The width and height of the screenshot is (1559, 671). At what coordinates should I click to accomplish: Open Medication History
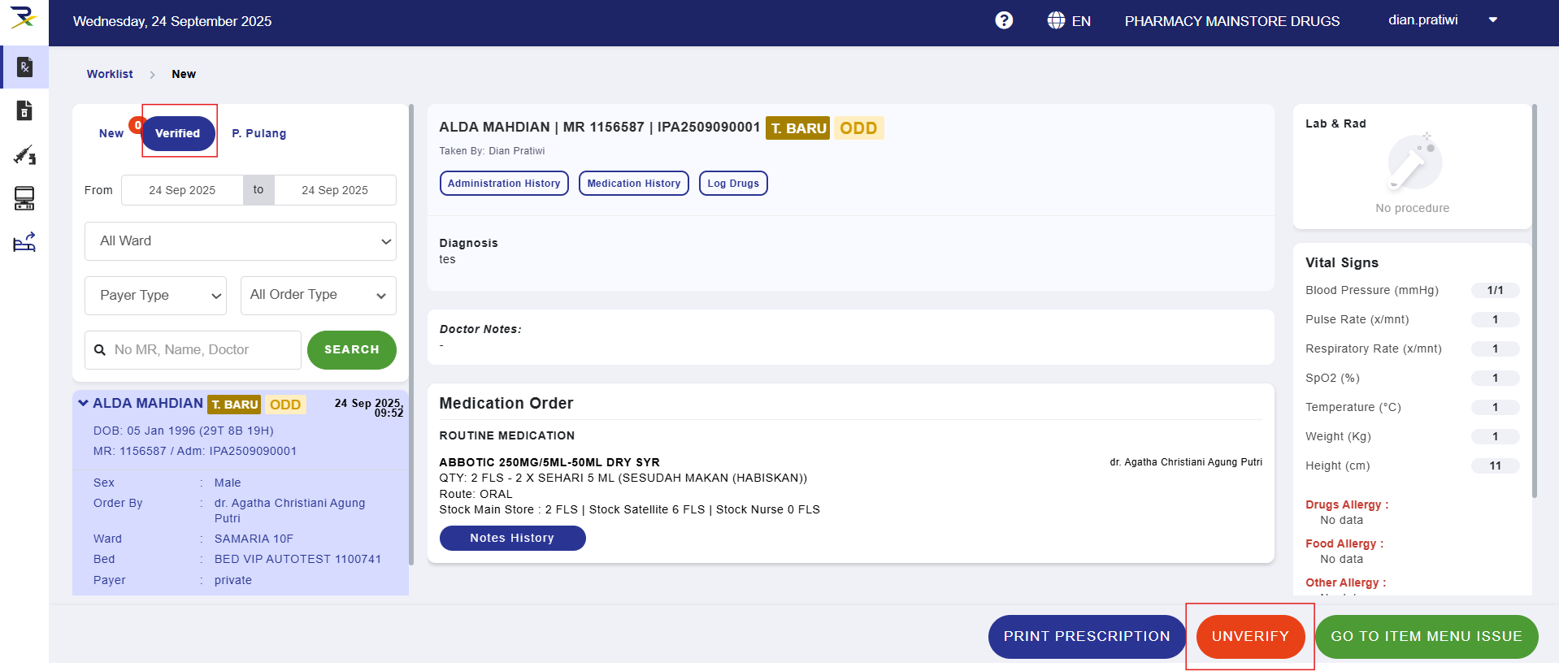[633, 184]
